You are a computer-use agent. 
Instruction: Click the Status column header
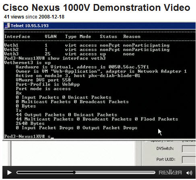coord(108,37)
